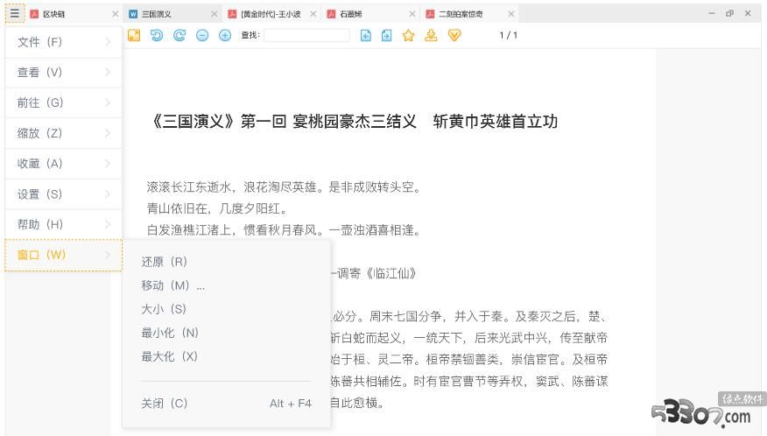Click the 1 / 1 page indicator
Image resolution: width=767 pixels, height=436 pixels.
pyautogui.click(x=508, y=35)
